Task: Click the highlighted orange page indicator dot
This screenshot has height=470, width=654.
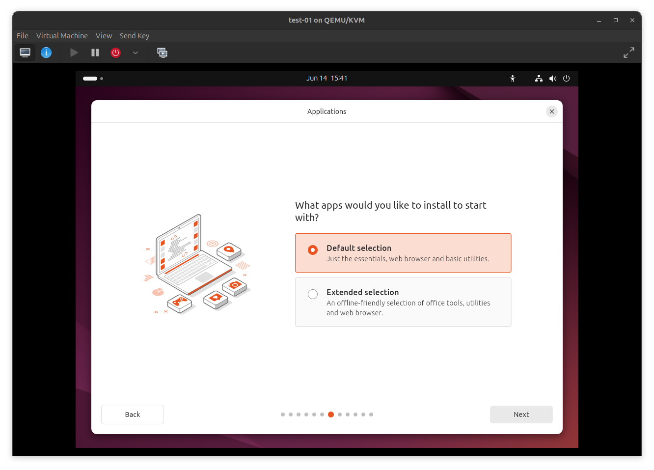Action: pos(330,414)
